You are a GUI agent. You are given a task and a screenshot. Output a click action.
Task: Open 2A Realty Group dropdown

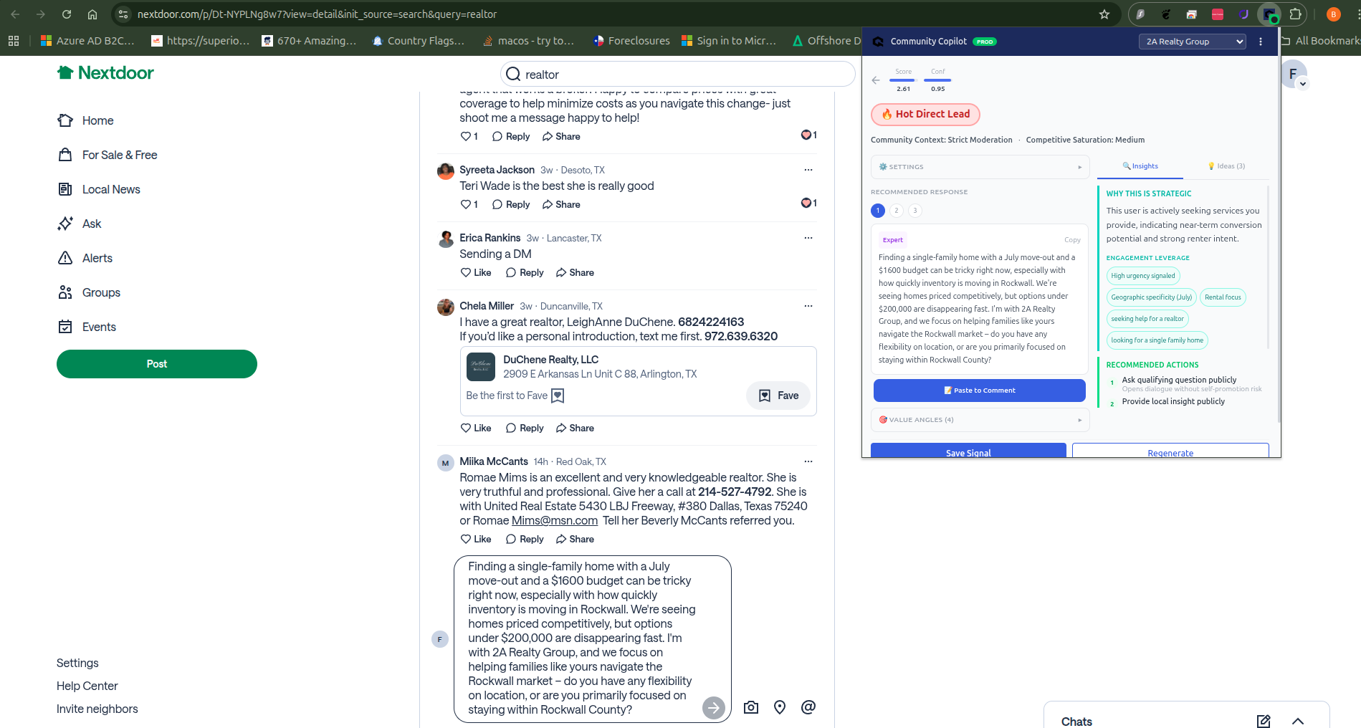tap(1193, 42)
